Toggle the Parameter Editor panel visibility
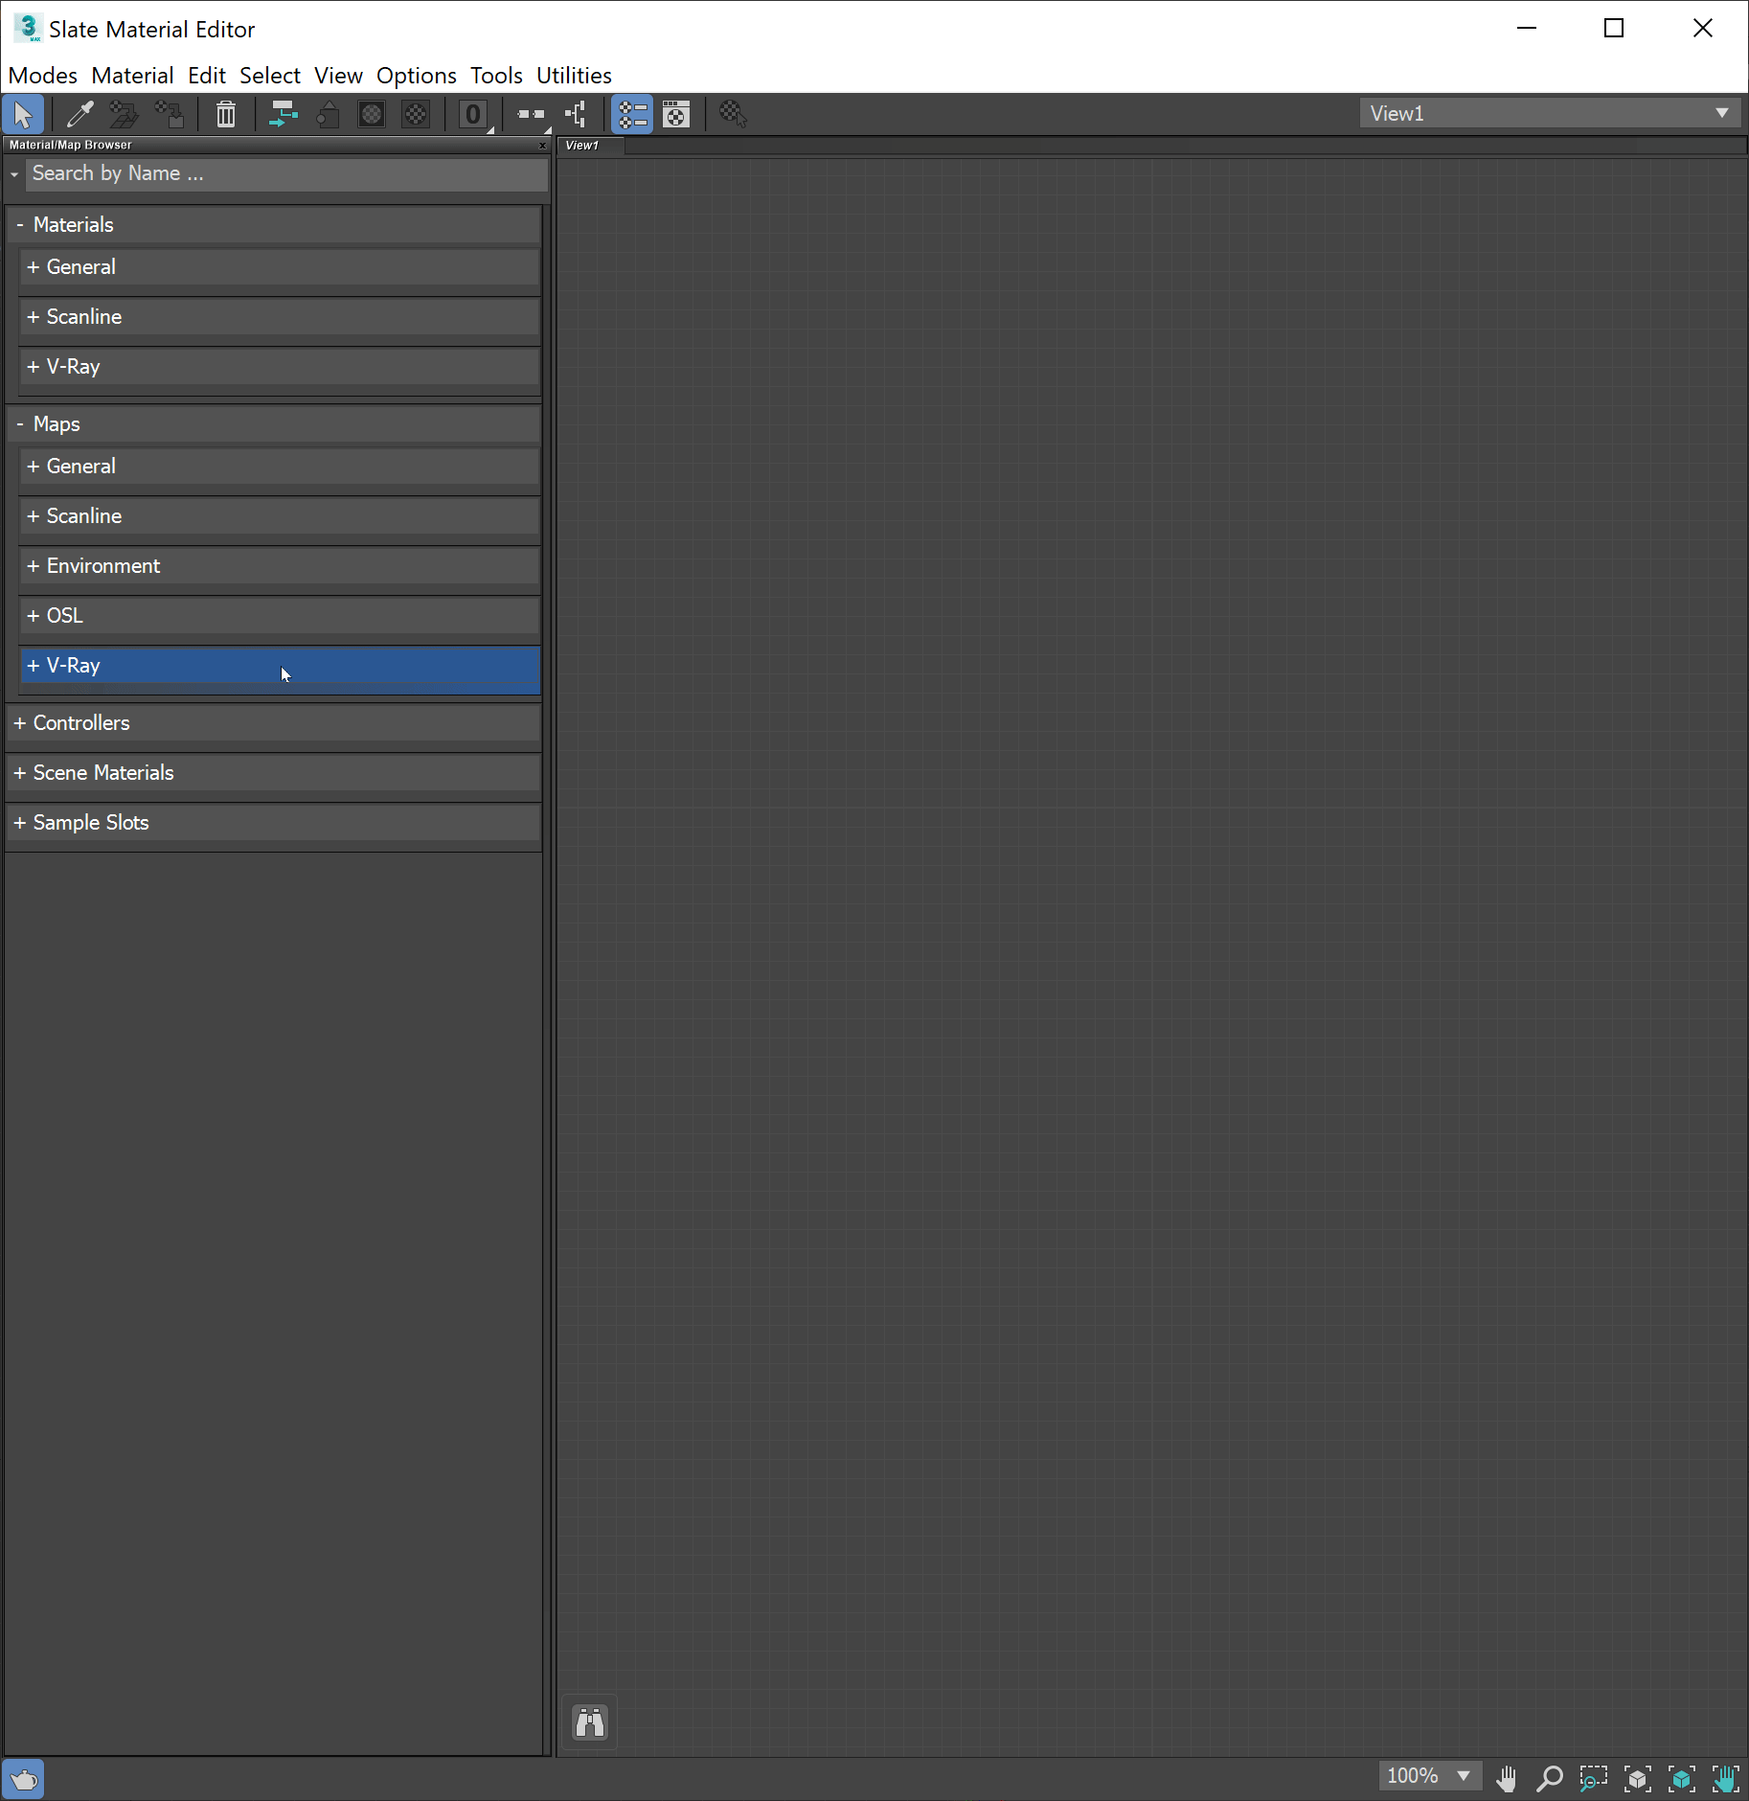This screenshot has height=1801, width=1749. pos(678,114)
